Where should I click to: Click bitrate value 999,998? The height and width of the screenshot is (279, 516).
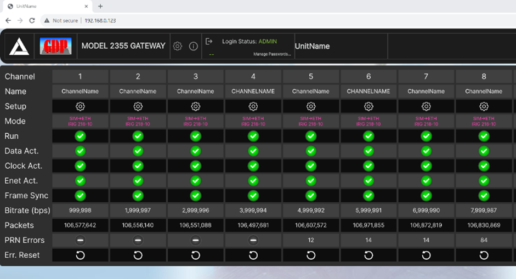point(80,210)
